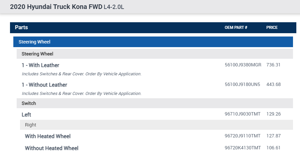The image size is (300, 153).
Task: Click part number 96710J9030TMT
Action: pos(242,114)
